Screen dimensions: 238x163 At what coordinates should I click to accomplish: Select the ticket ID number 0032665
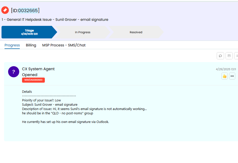click(x=28, y=10)
